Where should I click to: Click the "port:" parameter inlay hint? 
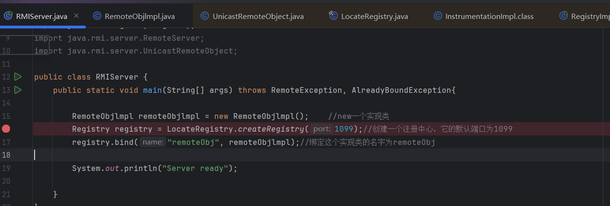pos(322,129)
